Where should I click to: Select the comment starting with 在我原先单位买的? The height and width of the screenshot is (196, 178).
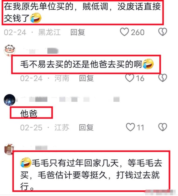coord(82,12)
